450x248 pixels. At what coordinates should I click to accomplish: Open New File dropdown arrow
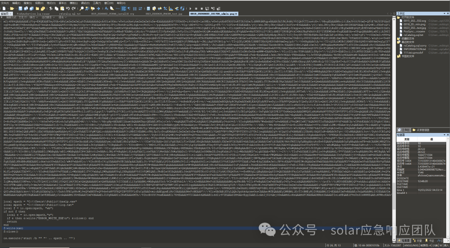pos(8,8)
